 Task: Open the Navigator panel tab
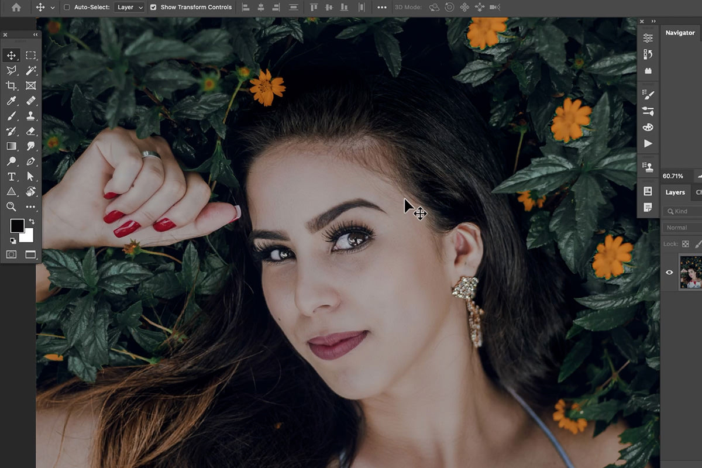tap(680, 33)
